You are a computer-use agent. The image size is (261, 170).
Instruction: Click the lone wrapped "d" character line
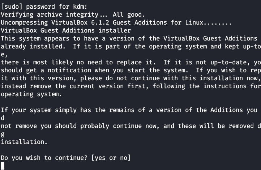[x=3, y=118]
